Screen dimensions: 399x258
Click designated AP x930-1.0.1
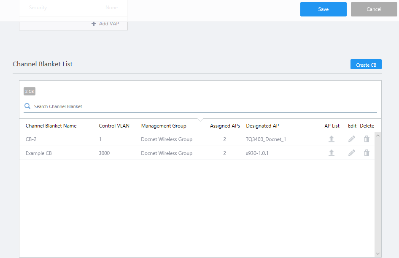(x=257, y=153)
